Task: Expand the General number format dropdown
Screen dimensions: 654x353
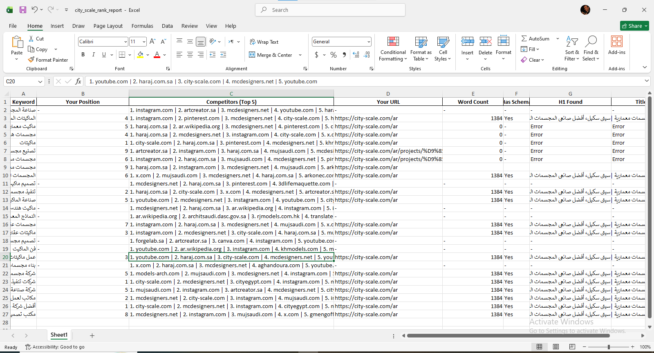Action: pos(369,42)
